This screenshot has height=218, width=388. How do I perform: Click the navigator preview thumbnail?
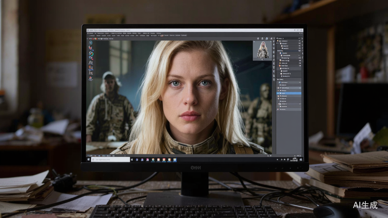[x=262, y=50]
